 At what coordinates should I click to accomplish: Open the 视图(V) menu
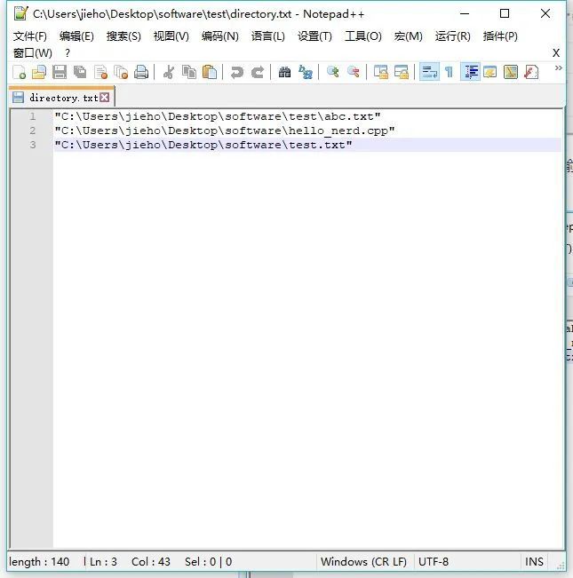[171, 36]
